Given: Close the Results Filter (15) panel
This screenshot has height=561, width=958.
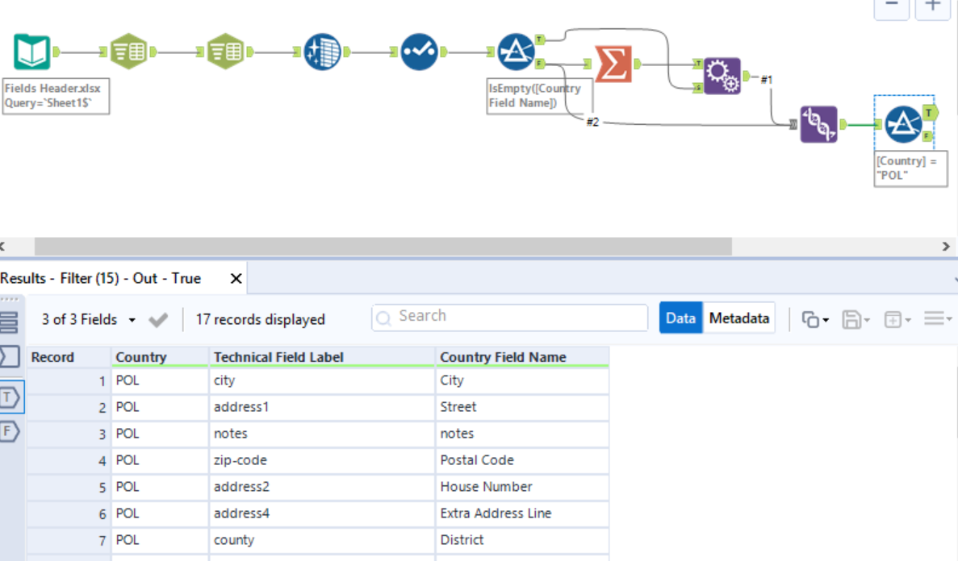Looking at the screenshot, I should pyautogui.click(x=236, y=279).
